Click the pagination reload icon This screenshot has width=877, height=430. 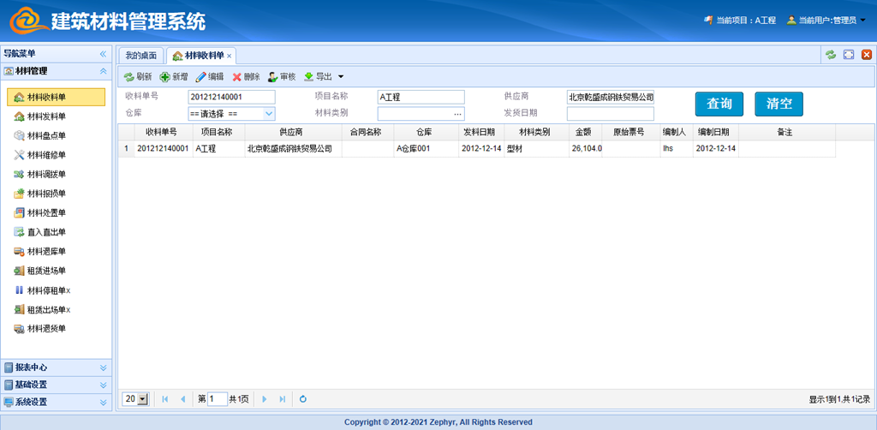coord(303,398)
